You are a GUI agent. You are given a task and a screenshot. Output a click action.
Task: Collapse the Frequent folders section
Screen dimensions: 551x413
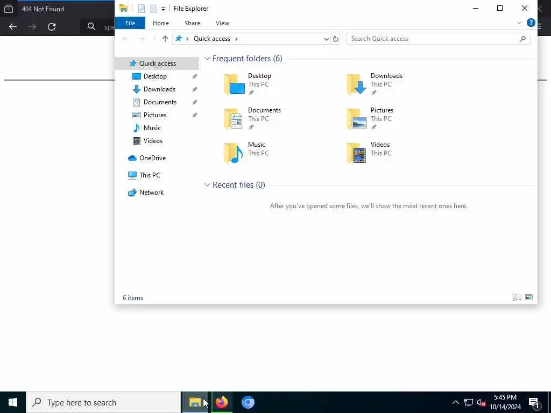[x=207, y=59]
